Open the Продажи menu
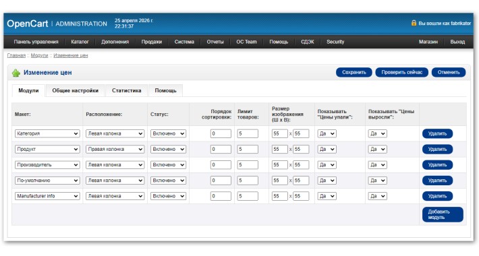Screen dimensions: 479x256 [152, 42]
